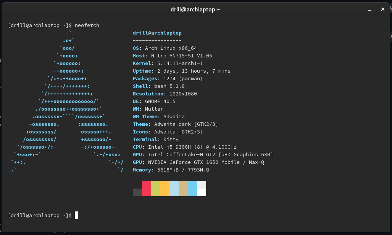Click the 'WM Theme: Adwaita' line
Screen dimensions: 392x235
(x=159, y=116)
